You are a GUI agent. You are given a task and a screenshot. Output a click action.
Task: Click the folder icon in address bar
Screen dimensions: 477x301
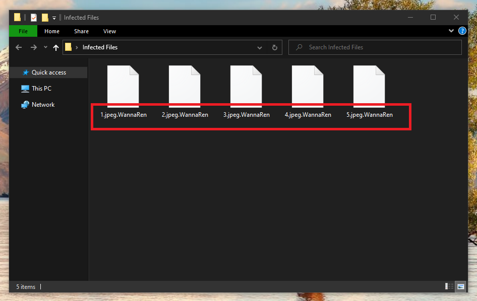69,47
